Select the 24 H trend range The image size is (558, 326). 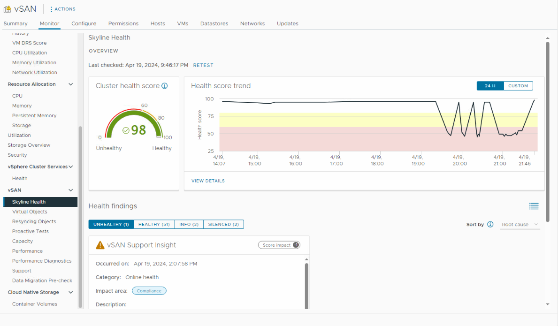(x=490, y=86)
